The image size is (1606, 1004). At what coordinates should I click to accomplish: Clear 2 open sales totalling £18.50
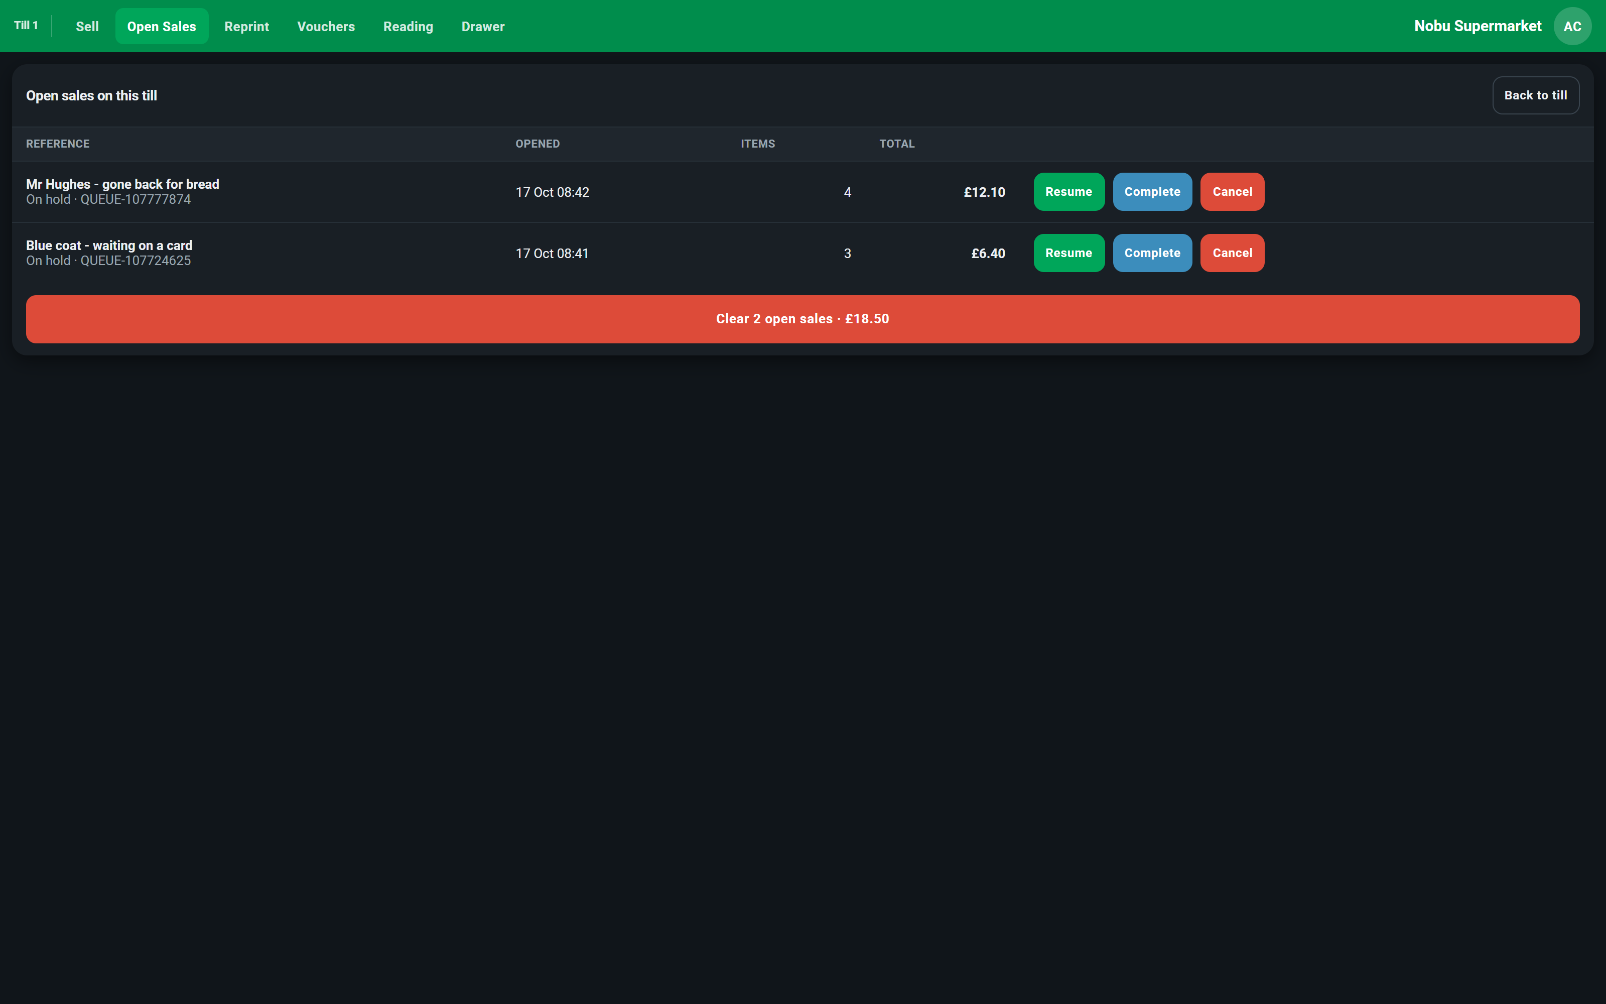coord(802,319)
